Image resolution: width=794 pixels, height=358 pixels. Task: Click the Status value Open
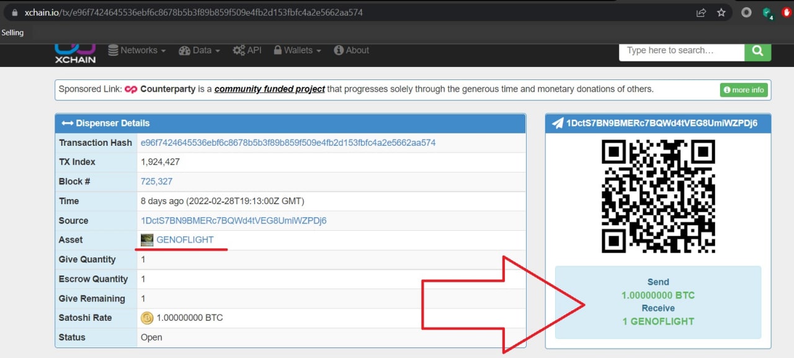point(151,338)
